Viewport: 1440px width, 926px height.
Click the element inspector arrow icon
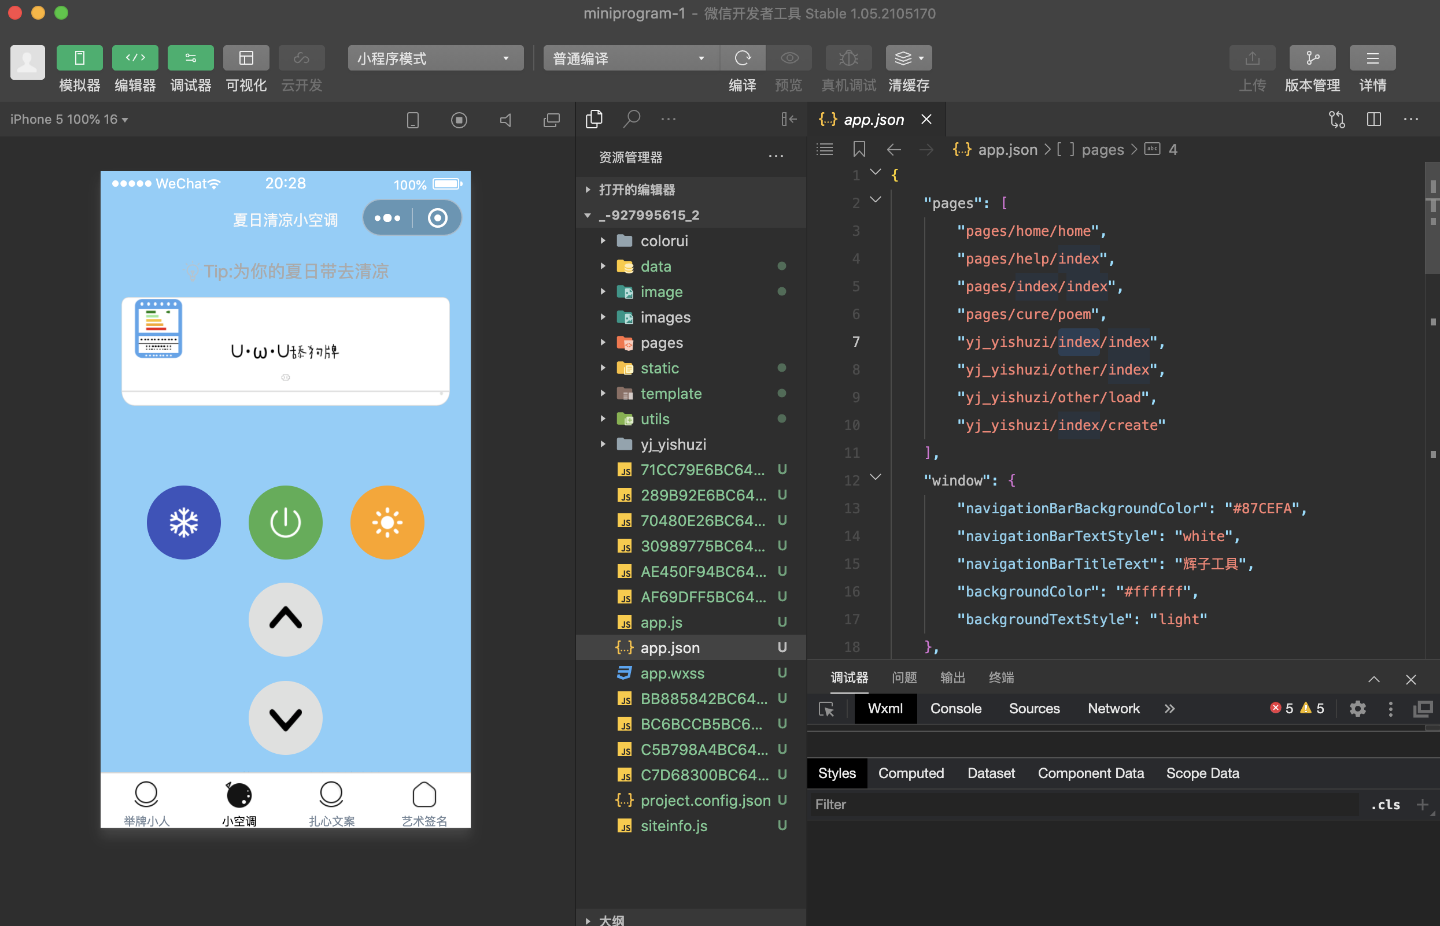[x=826, y=709]
